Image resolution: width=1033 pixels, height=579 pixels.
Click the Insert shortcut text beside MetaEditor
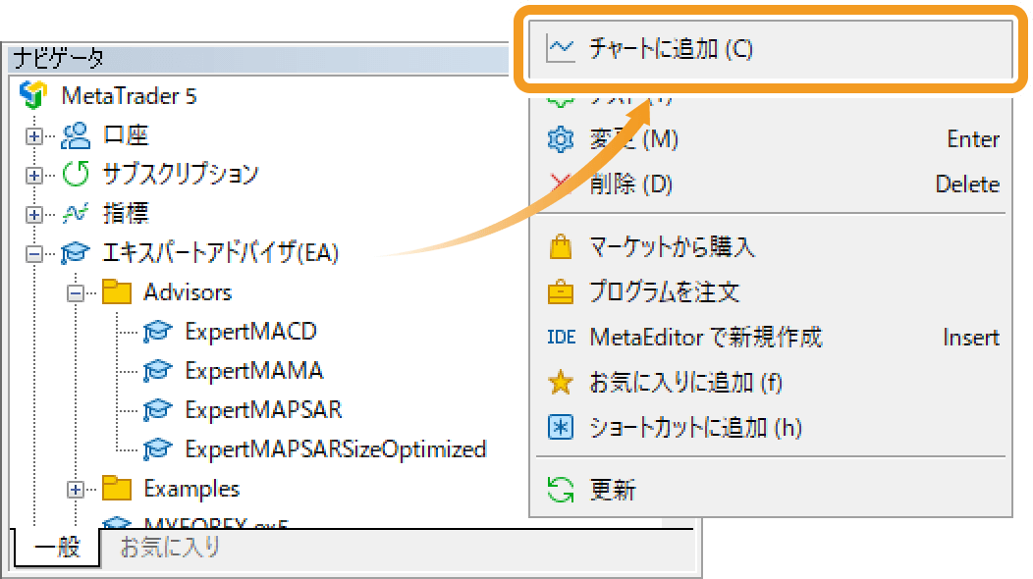[971, 338]
